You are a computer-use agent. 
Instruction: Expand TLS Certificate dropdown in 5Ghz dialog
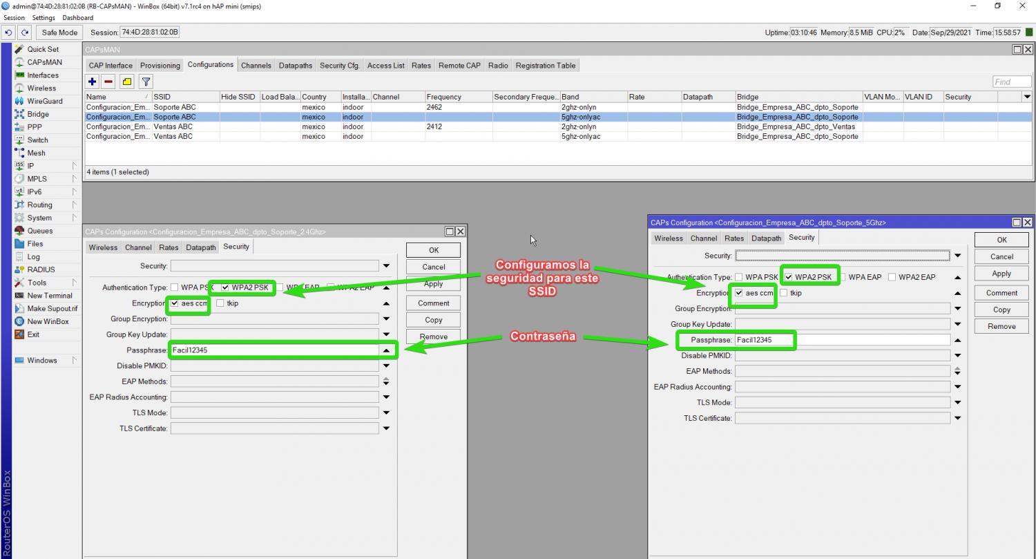point(957,418)
